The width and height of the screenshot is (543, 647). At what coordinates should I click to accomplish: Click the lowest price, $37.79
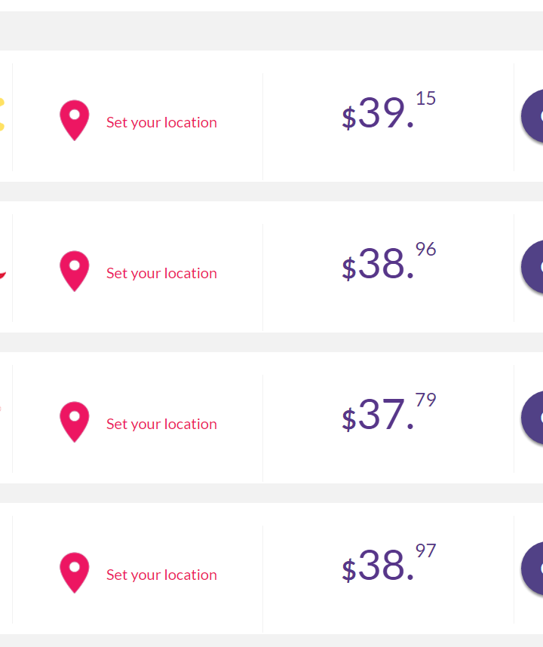[388, 412]
